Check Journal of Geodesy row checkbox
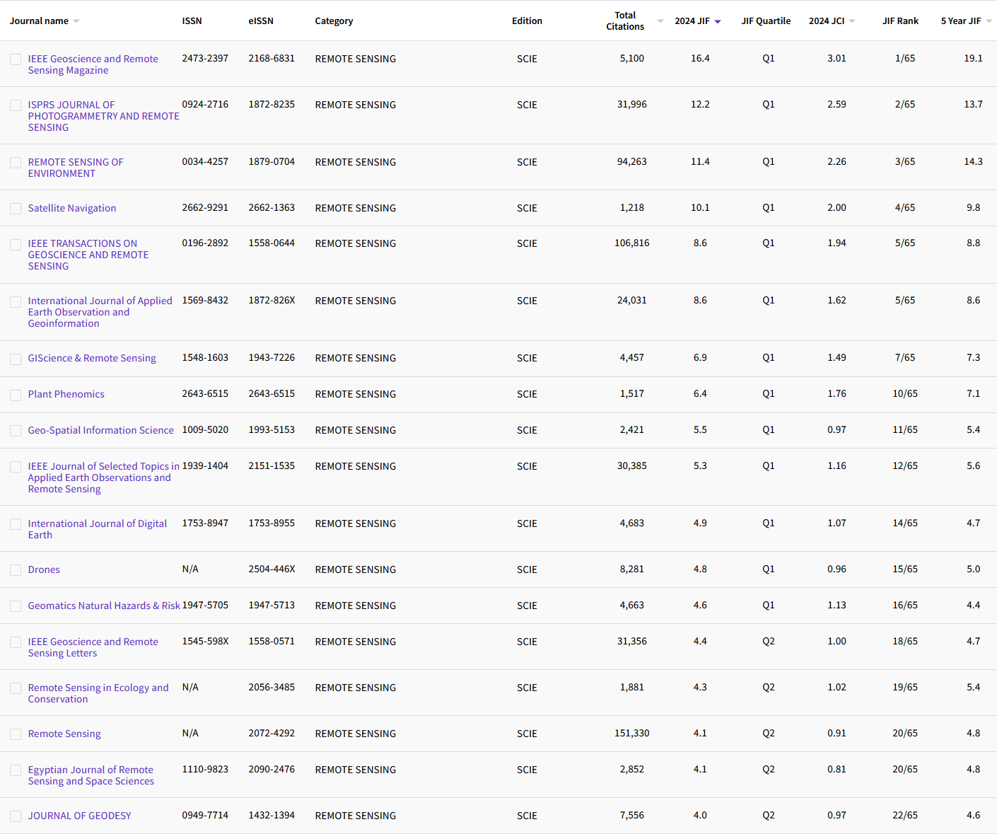The height and width of the screenshot is (834, 997). coord(16,816)
